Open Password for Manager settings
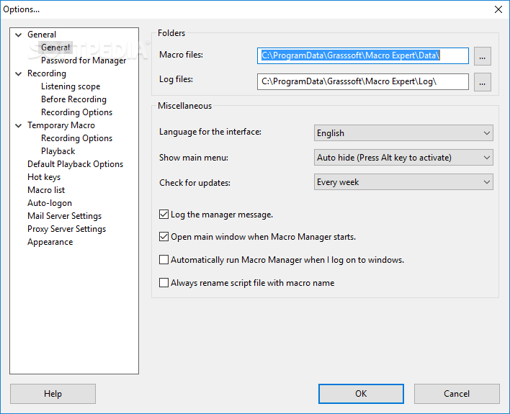 tap(84, 60)
